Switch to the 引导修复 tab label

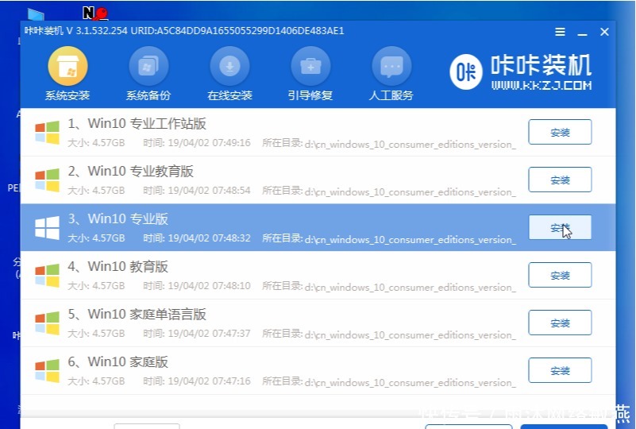coord(310,95)
